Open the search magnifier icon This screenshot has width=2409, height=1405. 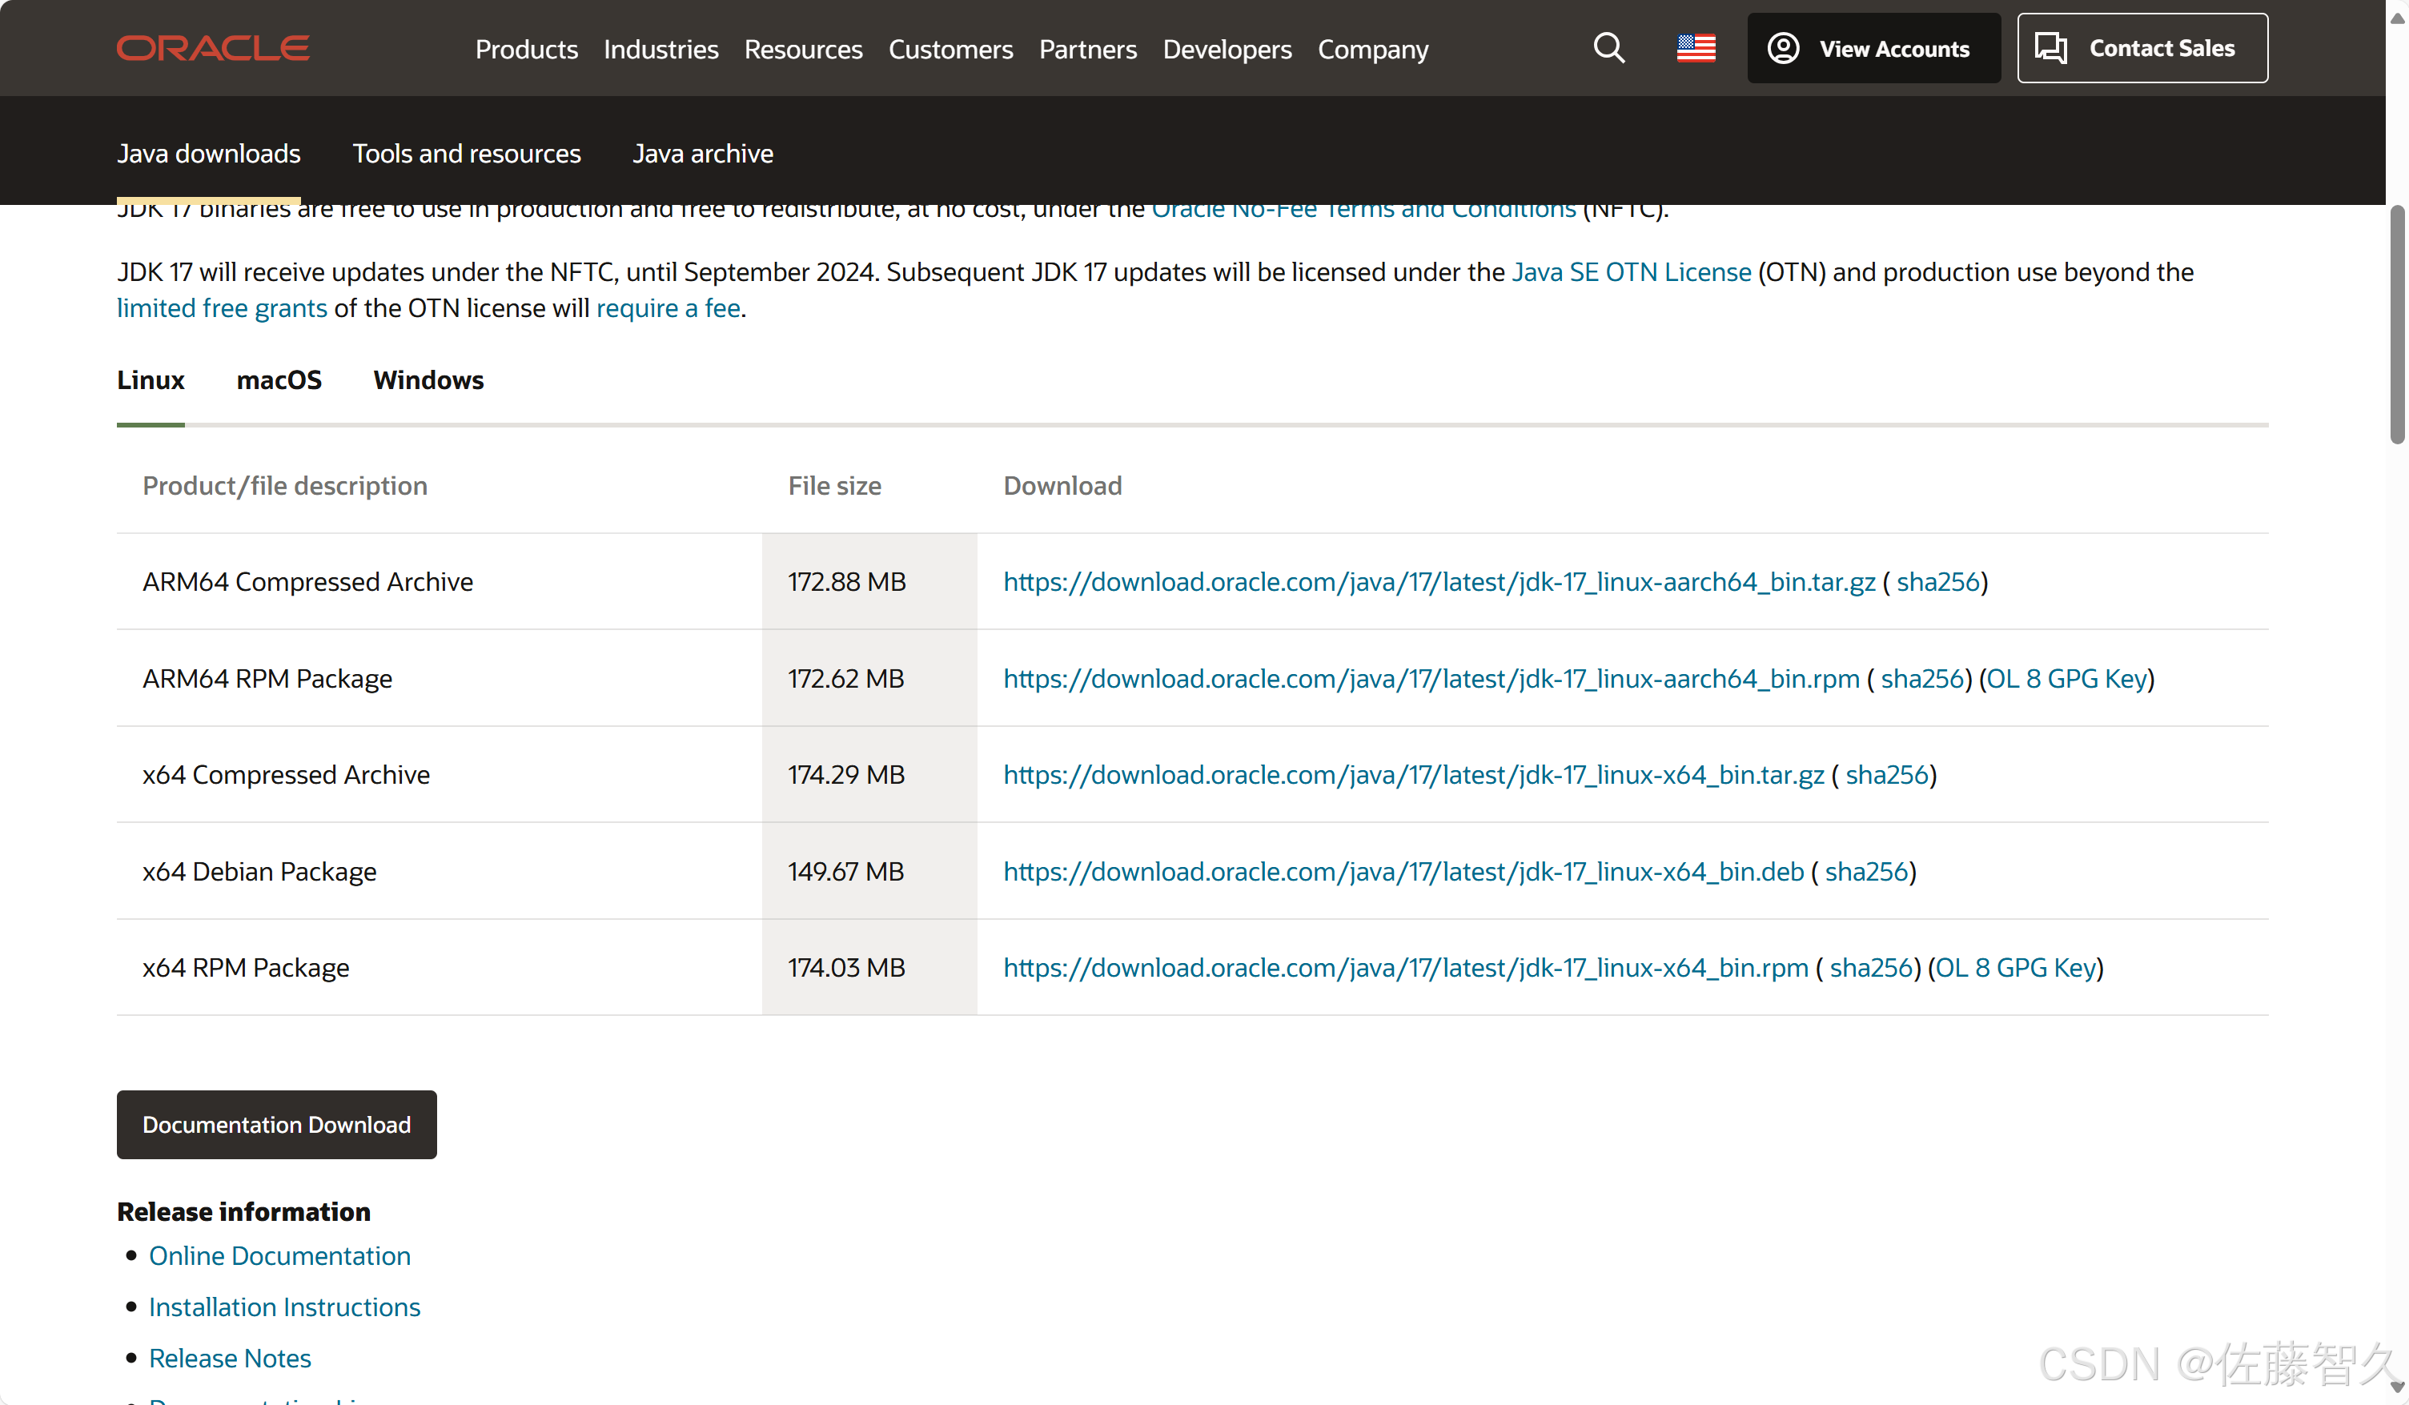click(x=1609, y=48)
